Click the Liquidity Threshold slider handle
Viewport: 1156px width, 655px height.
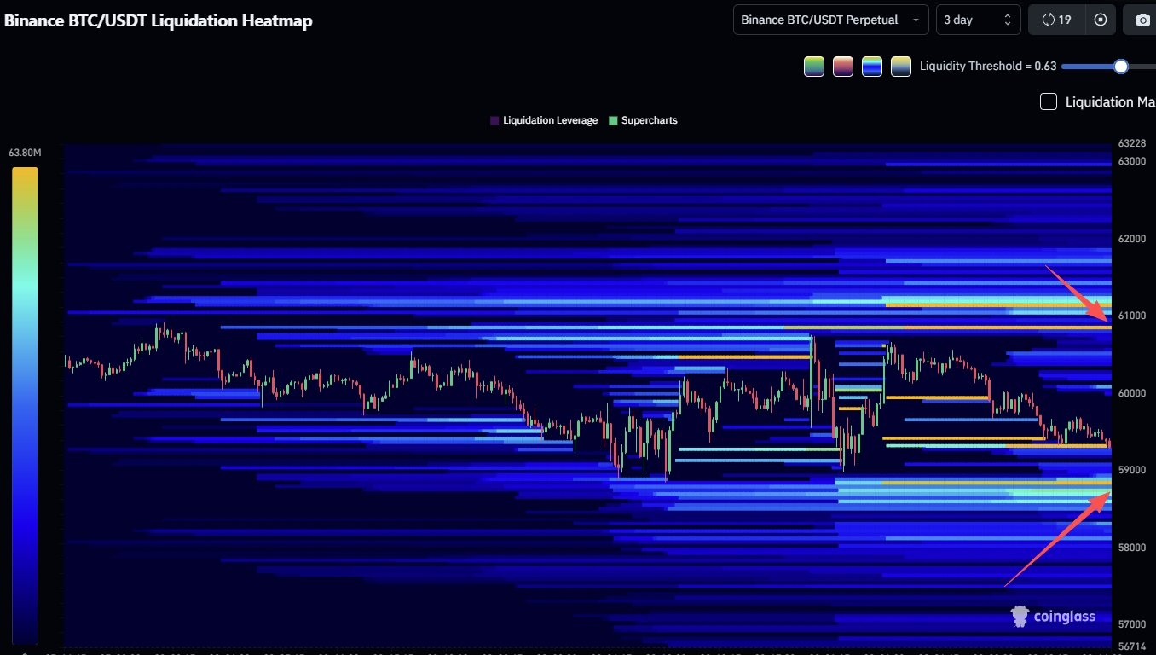tap(1121, 67)
